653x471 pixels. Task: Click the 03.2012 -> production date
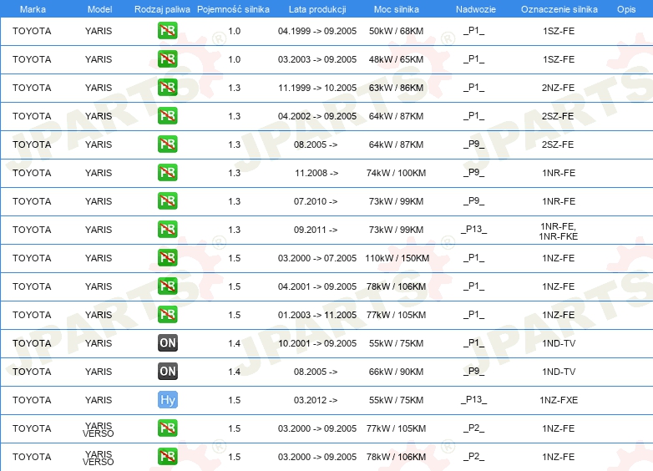(316, 400)
